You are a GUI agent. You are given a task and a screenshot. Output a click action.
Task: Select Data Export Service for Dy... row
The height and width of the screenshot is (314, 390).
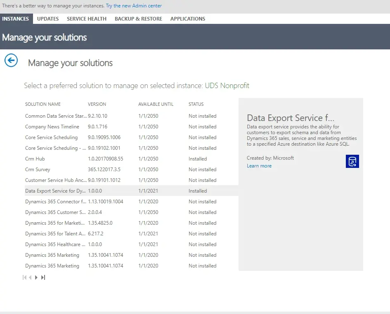point(132,191)
